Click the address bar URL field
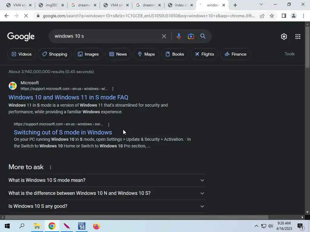The width and height of the screenshot is (310, 232). 149,16
